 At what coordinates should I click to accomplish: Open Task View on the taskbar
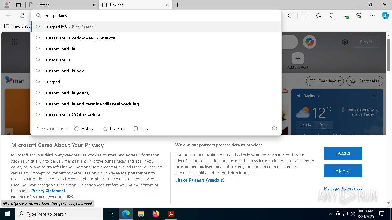click(x=110, y=214)
